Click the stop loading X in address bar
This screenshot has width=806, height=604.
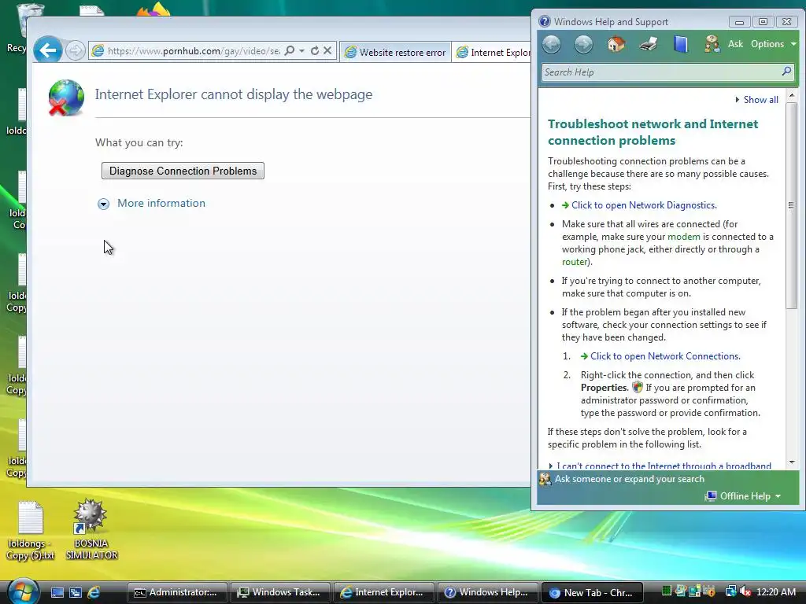pos(327,50)
